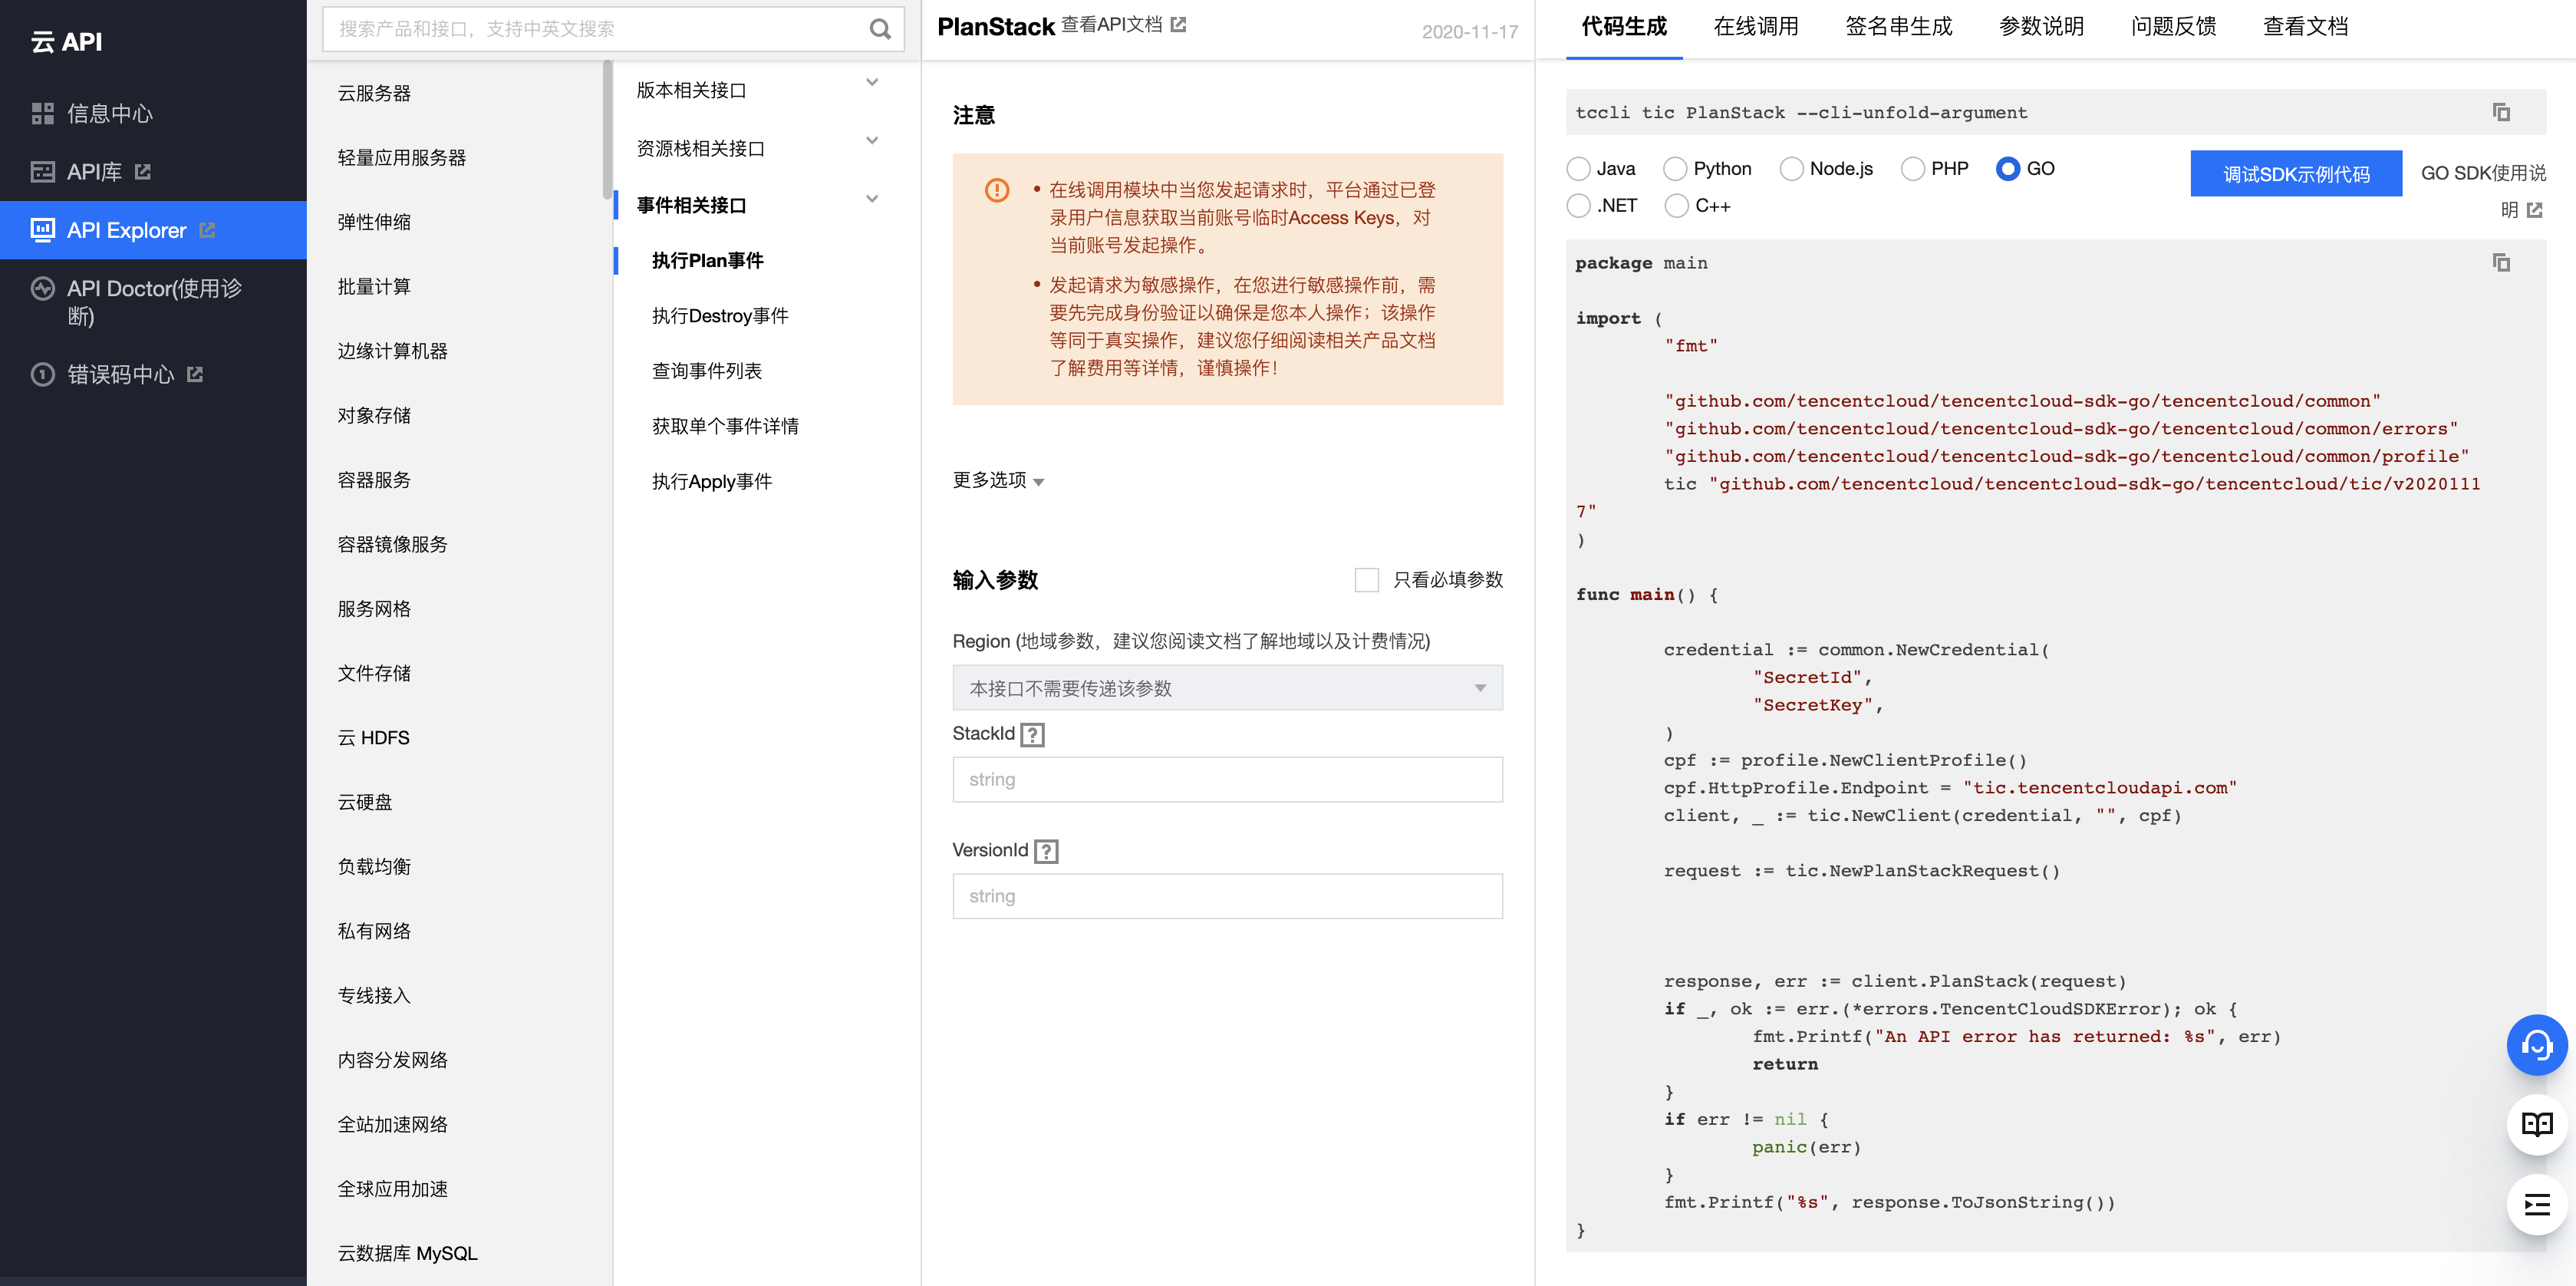Click the search magnifier icon
The height and width of the screenshot is (1286, 2576).
[879, 29]
